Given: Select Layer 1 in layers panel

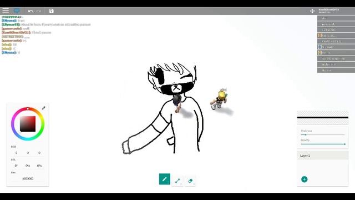Looking at the screenshot, I should [x=323, y=156].
